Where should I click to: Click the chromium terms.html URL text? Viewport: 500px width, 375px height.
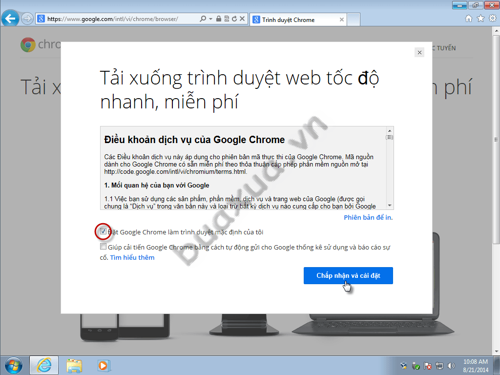(175, 172)
